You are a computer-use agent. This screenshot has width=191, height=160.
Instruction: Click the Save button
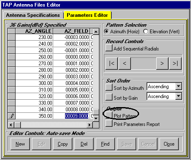(x=126, y=144)
